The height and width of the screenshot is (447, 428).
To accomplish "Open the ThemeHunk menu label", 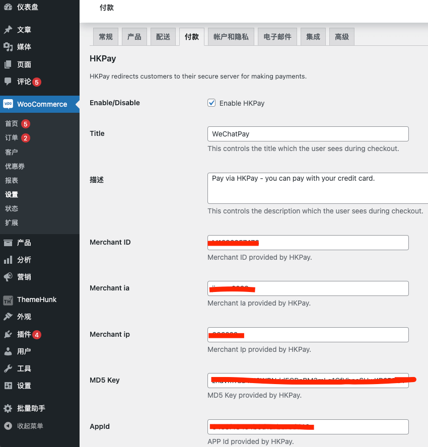I will 37,300.
